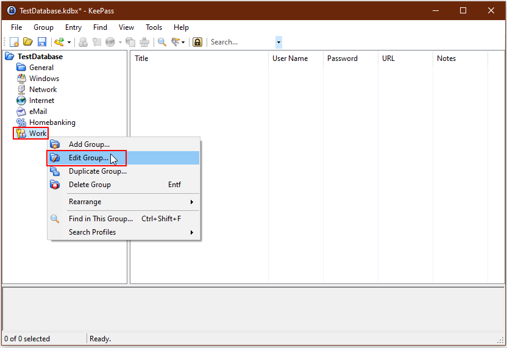Click the New database toolbar icon
The height and width of the screenshot is (348, 507).
click(x=14, y=42)
